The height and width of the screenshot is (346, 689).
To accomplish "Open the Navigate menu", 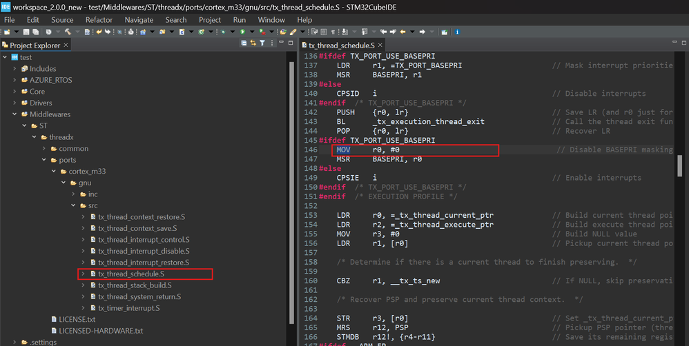I will (x=139, y=20).
